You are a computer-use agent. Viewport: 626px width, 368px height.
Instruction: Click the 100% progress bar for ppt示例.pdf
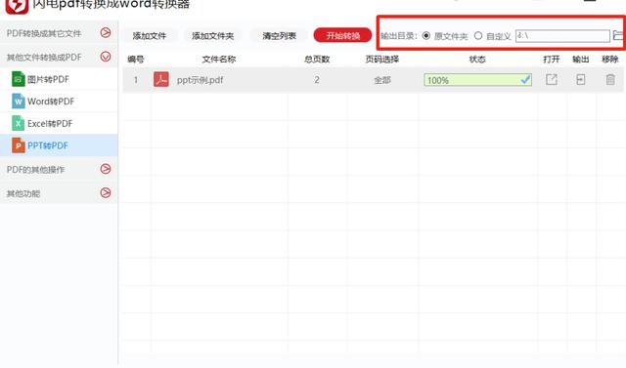tap(477, 80)
